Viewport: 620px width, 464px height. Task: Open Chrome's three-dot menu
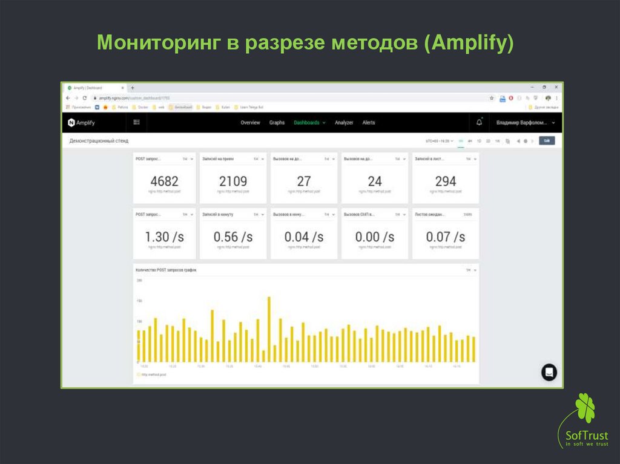556,97
